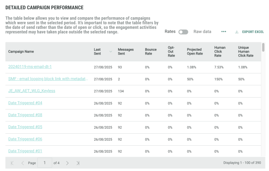This screenshot has height=171, width=269.
Task: Sort by Last Sent column arrow
Action: [111, 51]
